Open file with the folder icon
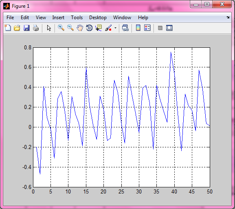235x209 pixels. pos(17,28)
